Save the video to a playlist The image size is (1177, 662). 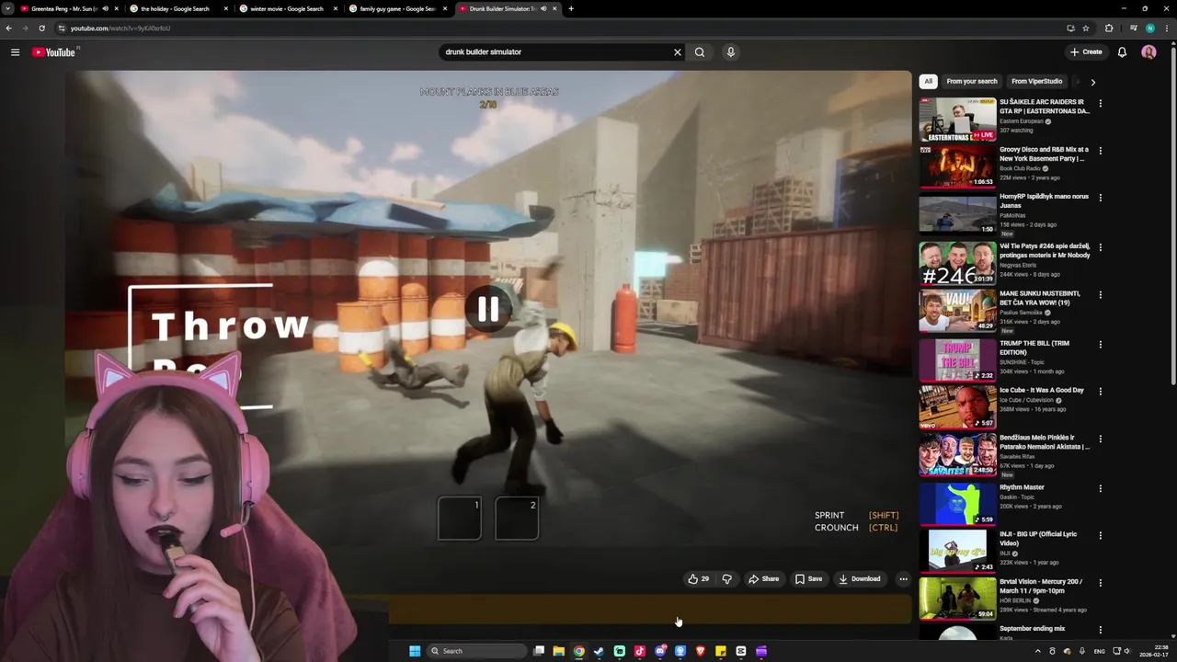tap(809, 579)
